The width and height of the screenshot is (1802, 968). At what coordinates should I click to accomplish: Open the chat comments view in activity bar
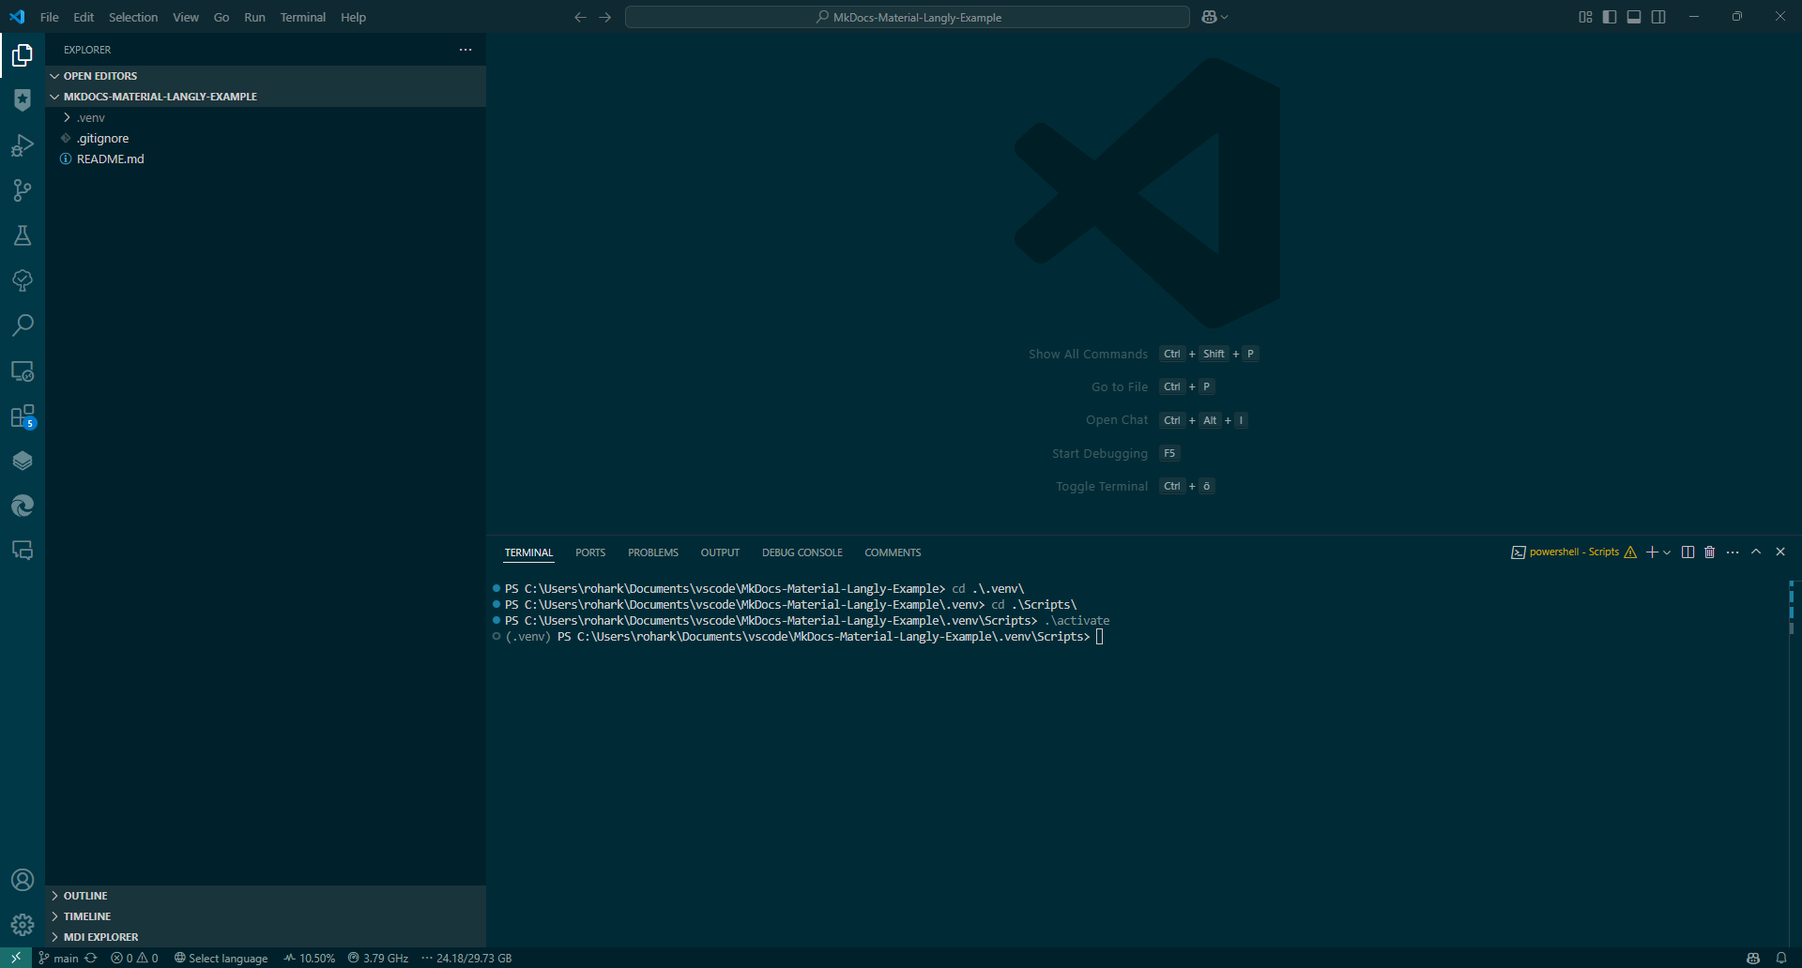[x=23, y=551]
